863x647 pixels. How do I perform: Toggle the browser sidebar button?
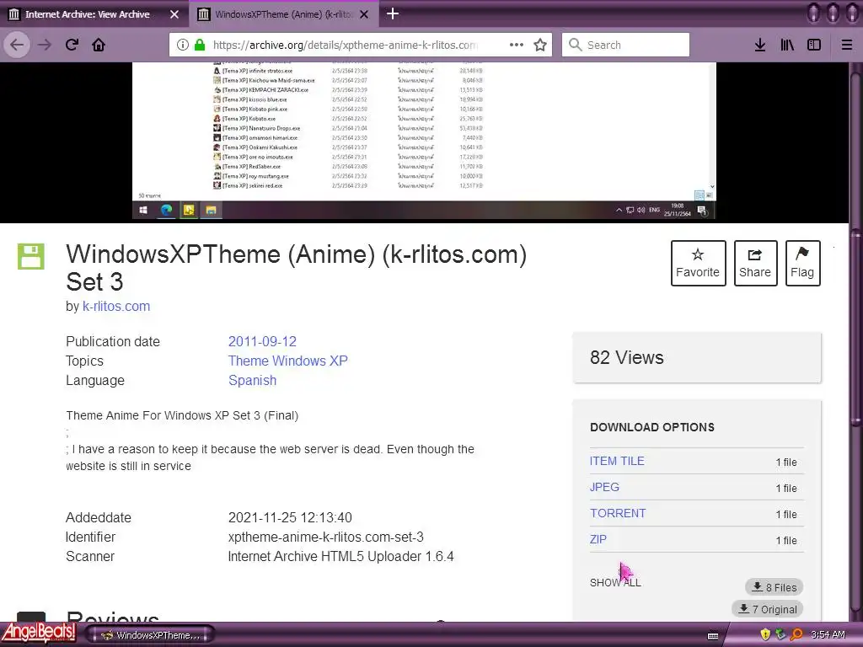pos(814,45)
